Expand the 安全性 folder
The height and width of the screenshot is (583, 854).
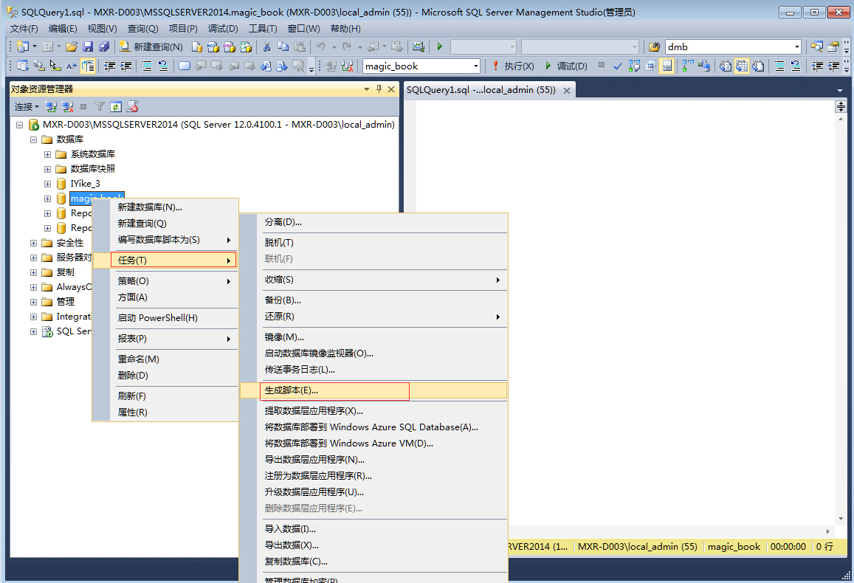click(33, 243)
